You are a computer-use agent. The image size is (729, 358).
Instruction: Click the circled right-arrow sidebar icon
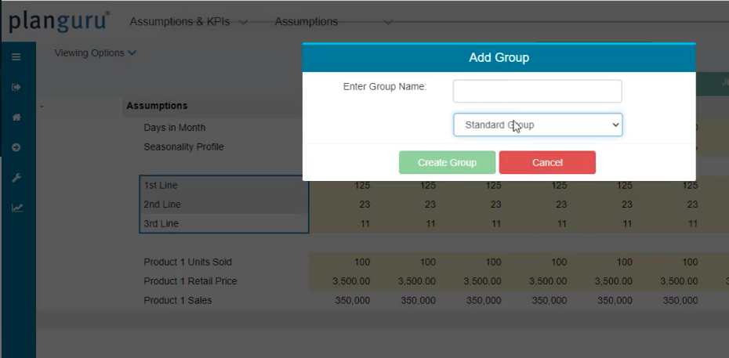(16, 147)
